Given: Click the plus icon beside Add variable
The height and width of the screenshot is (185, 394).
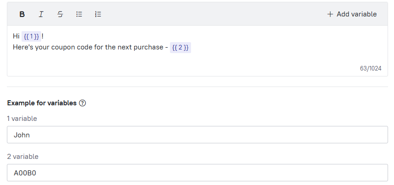Looking at the screenshot, I should (x=330, y=14).
